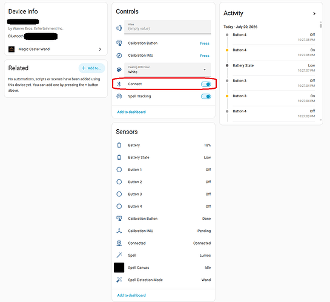Click Add to dashboard under Sensors

click(131, 295)
